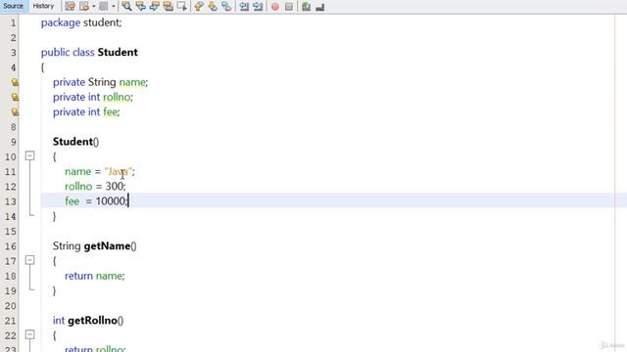Collapse the getName() method fold
Image resolution: width=627 pixels, height=352 pixels.
point(29,260)
